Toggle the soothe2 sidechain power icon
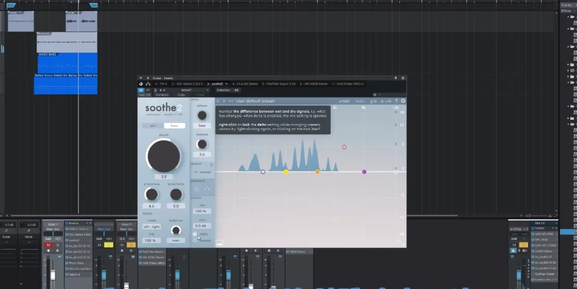This screenshot has width=577, height=289. point(196,189)
